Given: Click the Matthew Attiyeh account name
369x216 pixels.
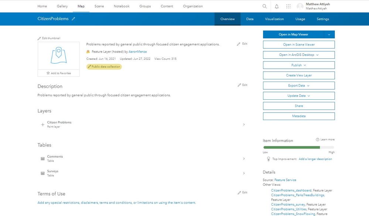Looking at the screenshot, I should click(318, 4).
